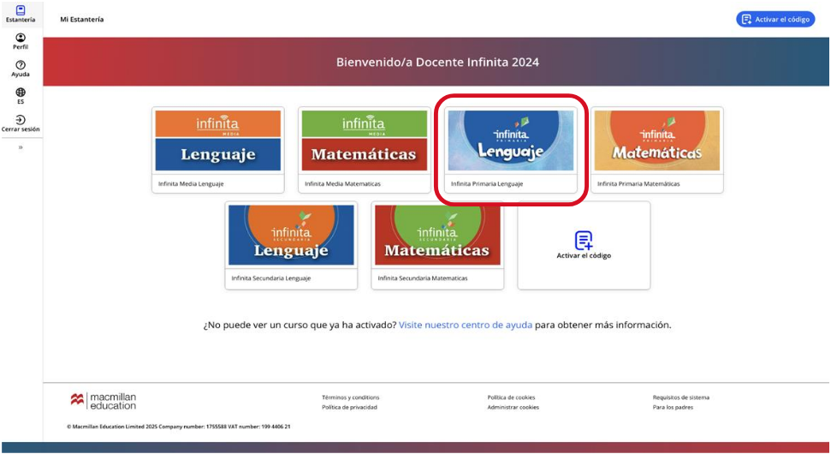This screenshot has height=454, width=831.
Task: Change language with the ES globe icon
Action: 21,93
